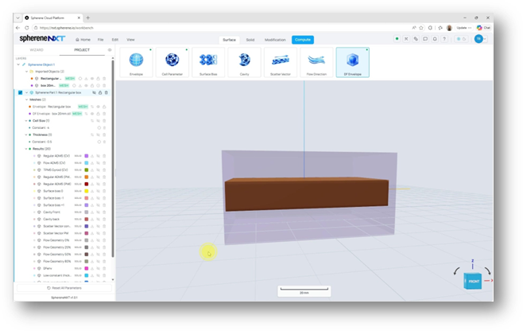The width and height of the screenshot is (523, 331).
Task: Collapse the Meshes group
Action: pos(27,99)
